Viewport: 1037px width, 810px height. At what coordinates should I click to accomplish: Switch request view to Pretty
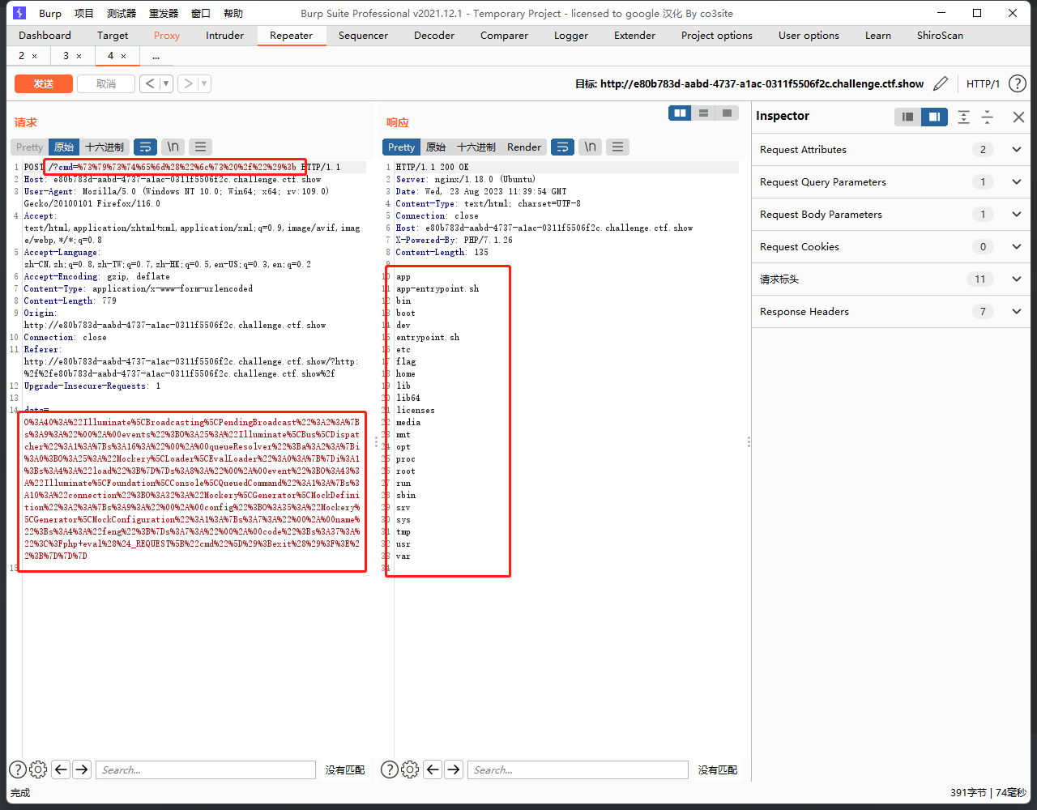pos(29,147)
